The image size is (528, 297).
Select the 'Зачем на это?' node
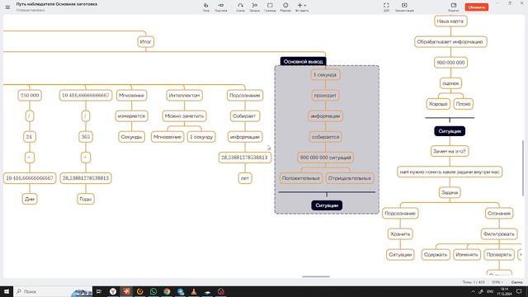(450, 151)
